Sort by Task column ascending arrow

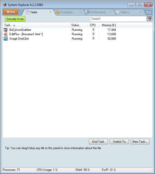tap(14, 25)
